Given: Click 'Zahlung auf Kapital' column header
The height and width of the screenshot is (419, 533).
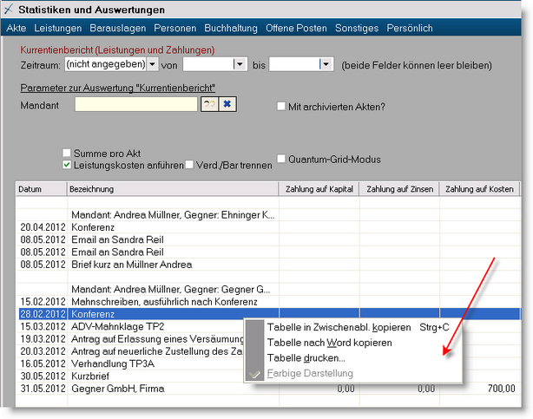Looking at the screenshot, I should (319, 189).
